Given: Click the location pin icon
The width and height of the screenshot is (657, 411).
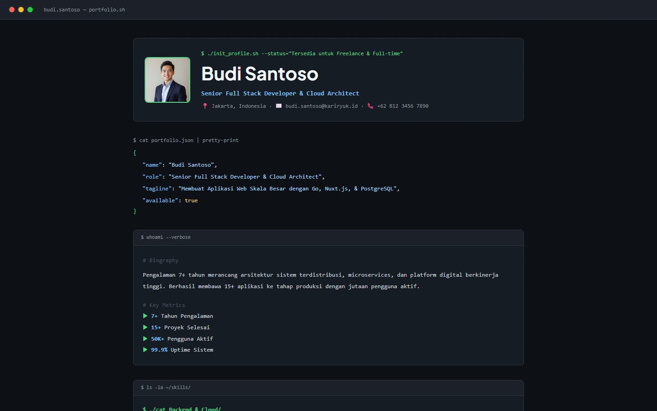Looking at the screenshot, I should pyautogui.click(x=205, y=106).
